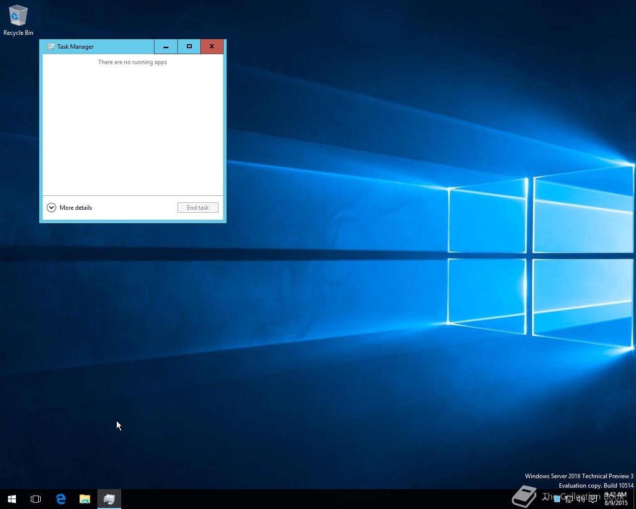Click the Task Manager title bar text
This screenshot has height=509, width=636.
76,47
